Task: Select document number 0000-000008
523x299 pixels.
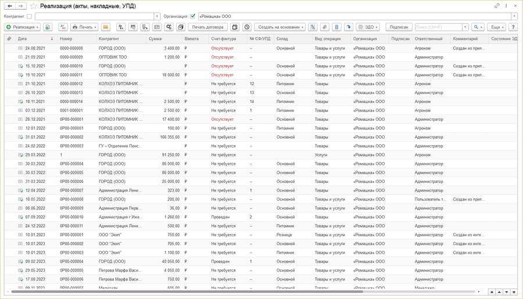Action: click(x=71, y=48)
